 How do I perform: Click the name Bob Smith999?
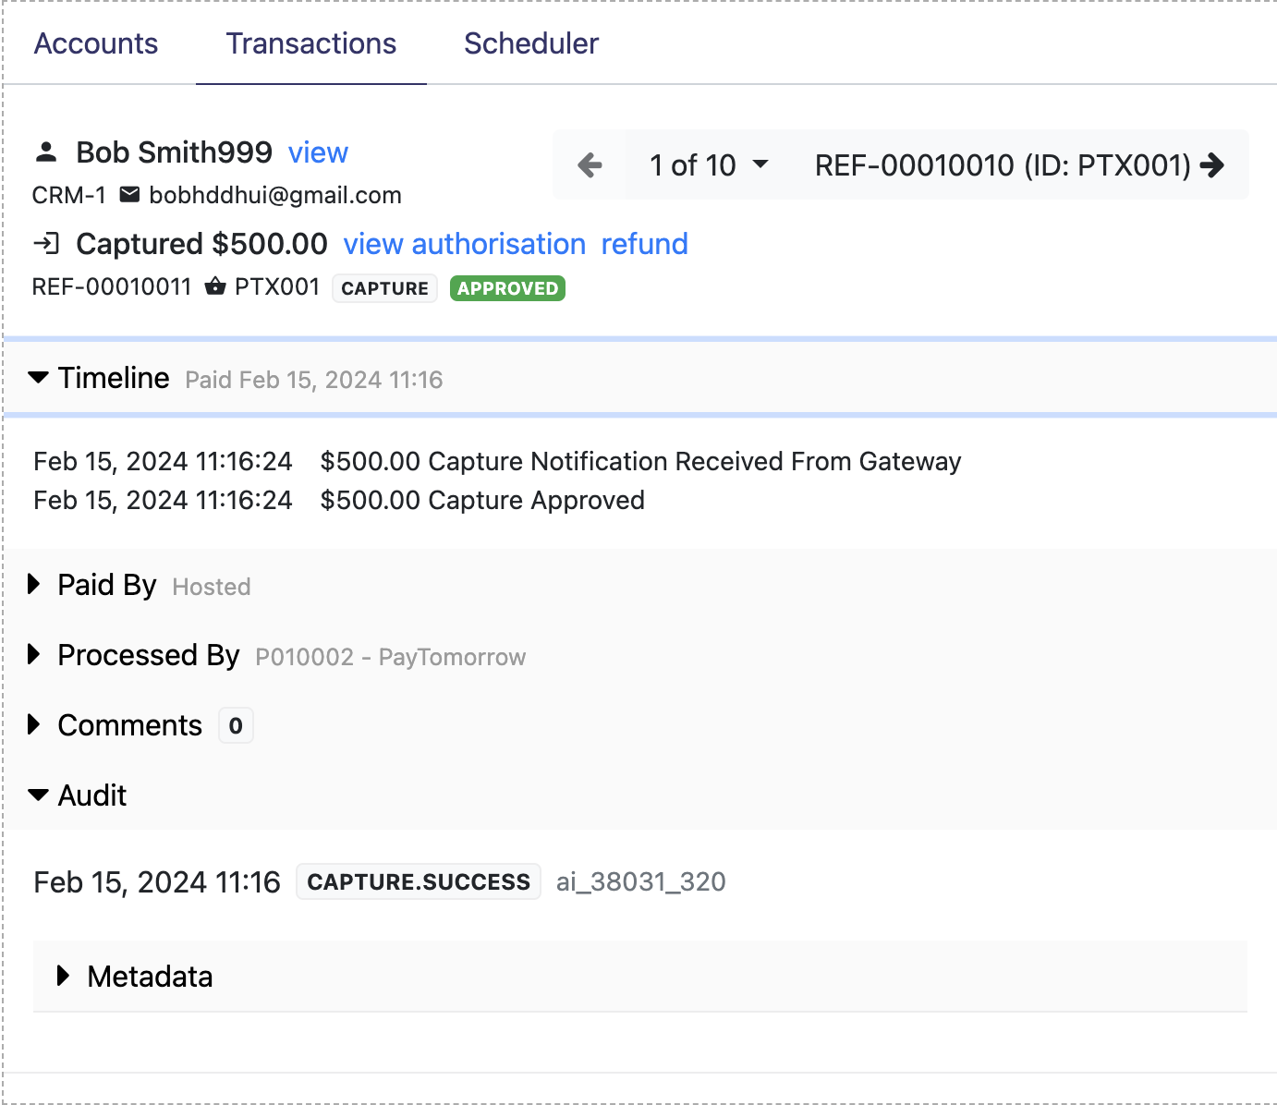(175, 152)
